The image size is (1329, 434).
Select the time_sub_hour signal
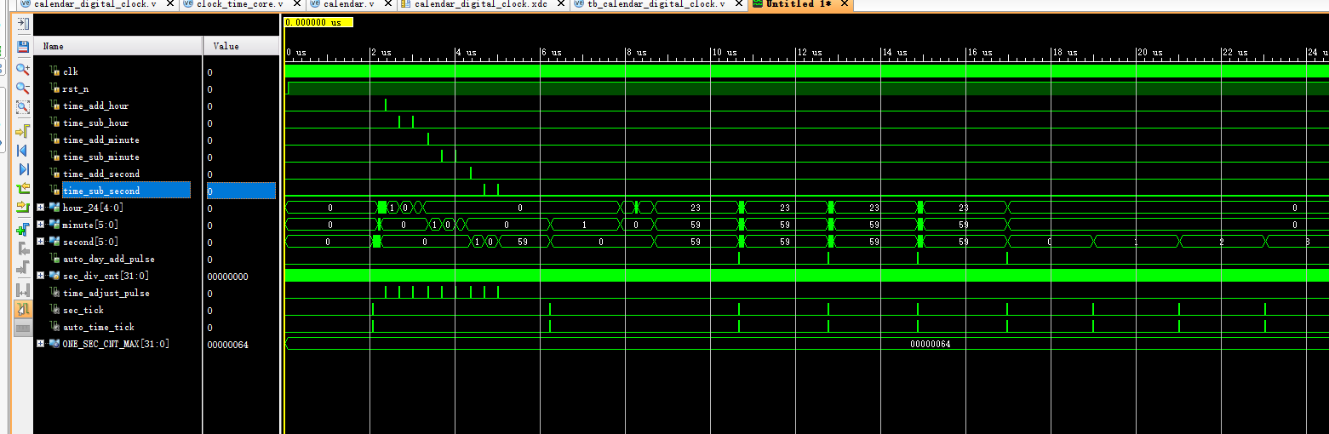[95, 123]
